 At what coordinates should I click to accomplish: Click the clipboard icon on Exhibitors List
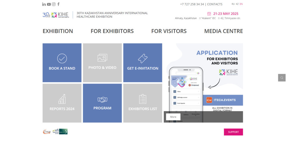click(x=143, y=99)
